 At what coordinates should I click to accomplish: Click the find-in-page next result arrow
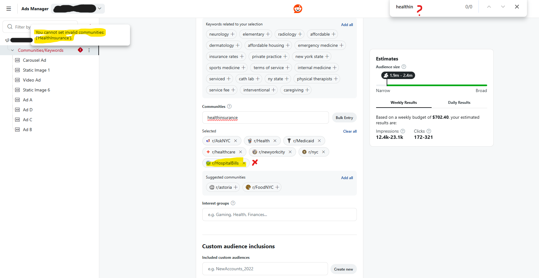[503, 7]
